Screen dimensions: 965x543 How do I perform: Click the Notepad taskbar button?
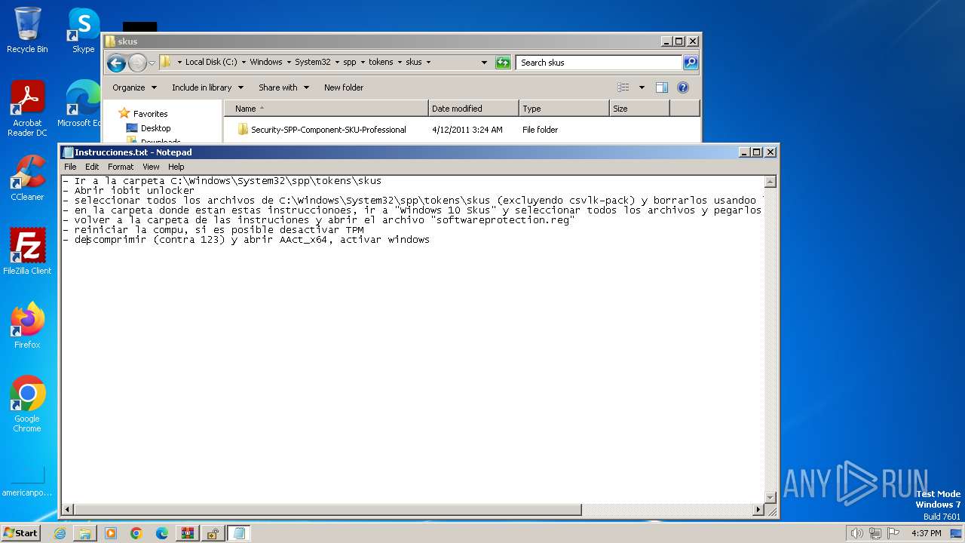click(x=239, y=533)
